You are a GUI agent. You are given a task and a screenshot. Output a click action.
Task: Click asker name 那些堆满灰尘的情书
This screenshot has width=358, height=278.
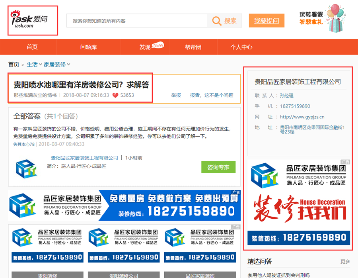pyautogui.click(x=35, y=95)
